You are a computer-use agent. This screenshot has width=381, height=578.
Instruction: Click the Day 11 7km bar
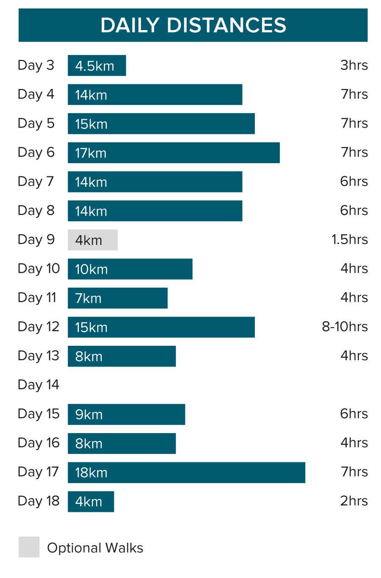(118, 298)
